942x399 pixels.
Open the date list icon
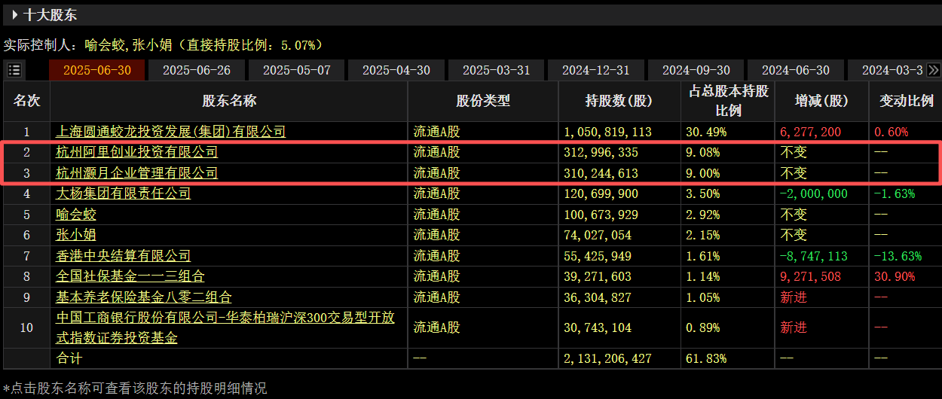point(14,70)
